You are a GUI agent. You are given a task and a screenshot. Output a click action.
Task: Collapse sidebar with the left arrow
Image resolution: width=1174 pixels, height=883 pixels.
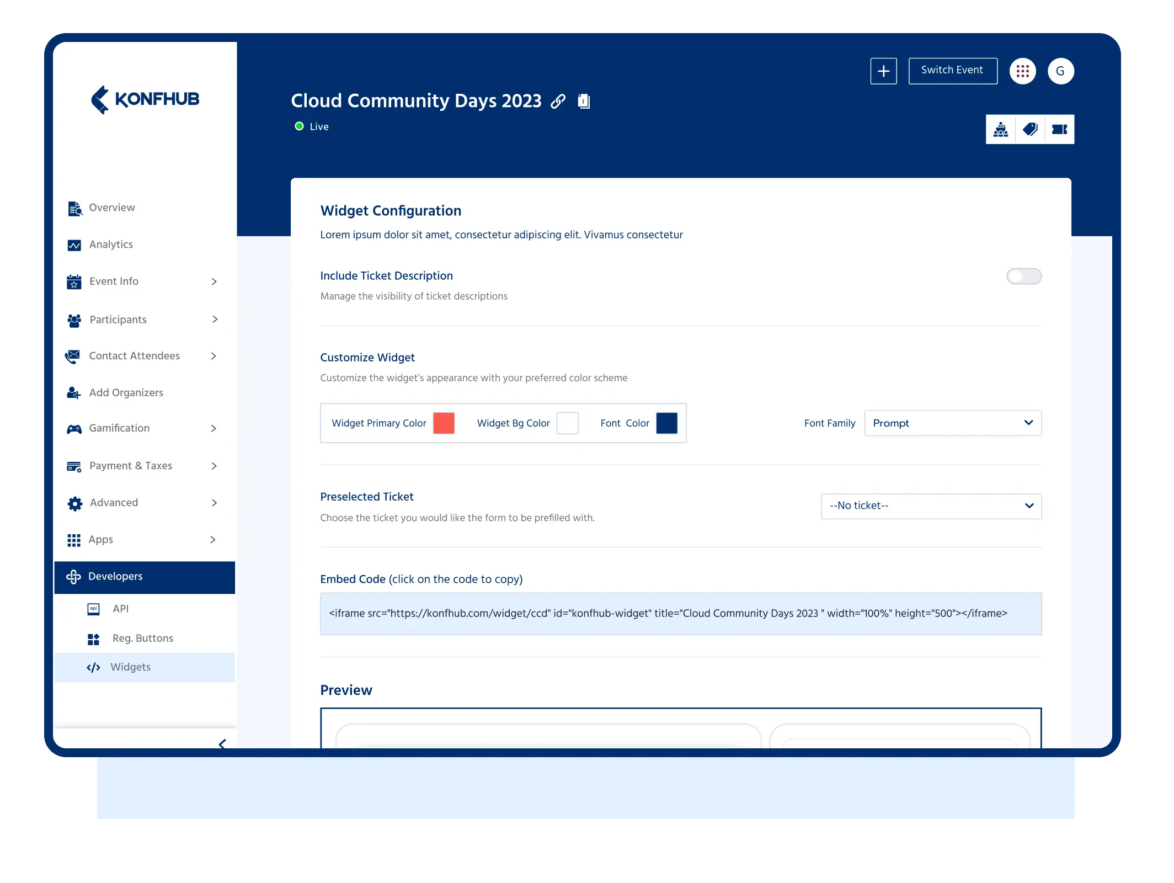[x=222, y=744]
